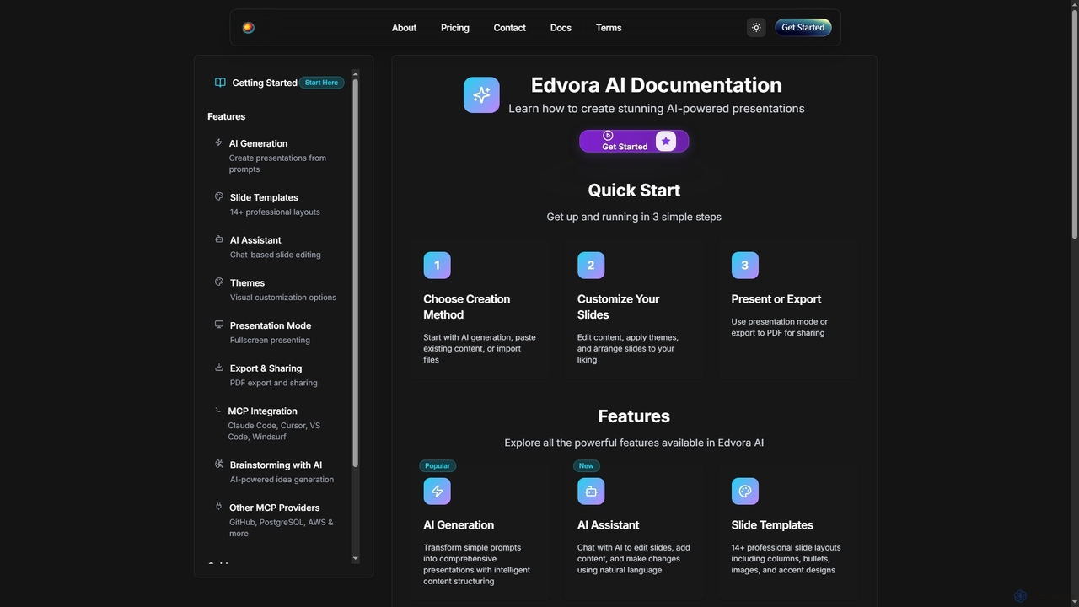Click the step 1 number badge
This screenshot has height=607, width=1079.
[437, 266]
